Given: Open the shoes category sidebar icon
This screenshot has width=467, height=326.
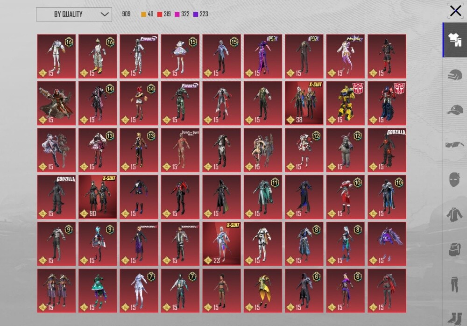Looking at the screenshot, I should (455, 319).
